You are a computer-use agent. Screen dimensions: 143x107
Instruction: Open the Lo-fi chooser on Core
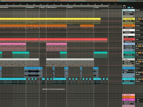click(129, 37)
